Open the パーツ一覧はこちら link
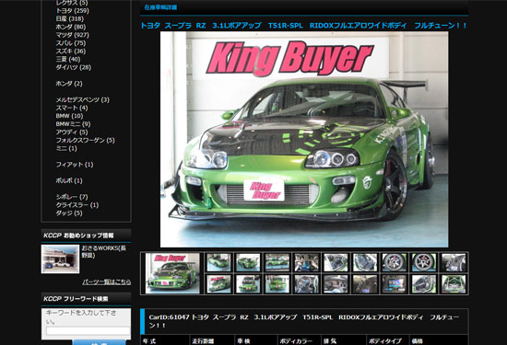The height and width of the screenshot is (345, 507). [x=107, y=282]
